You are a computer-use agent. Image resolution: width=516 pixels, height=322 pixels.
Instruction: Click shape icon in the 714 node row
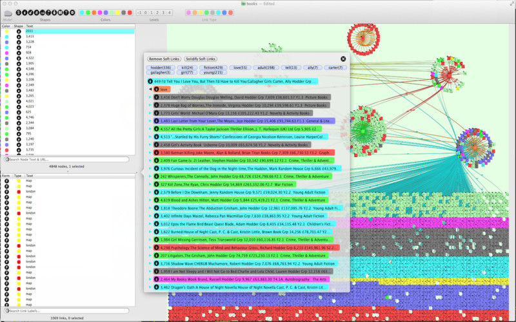[19, 47]
